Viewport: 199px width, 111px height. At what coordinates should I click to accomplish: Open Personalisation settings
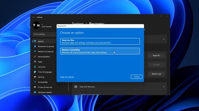(x=44, y=57)
